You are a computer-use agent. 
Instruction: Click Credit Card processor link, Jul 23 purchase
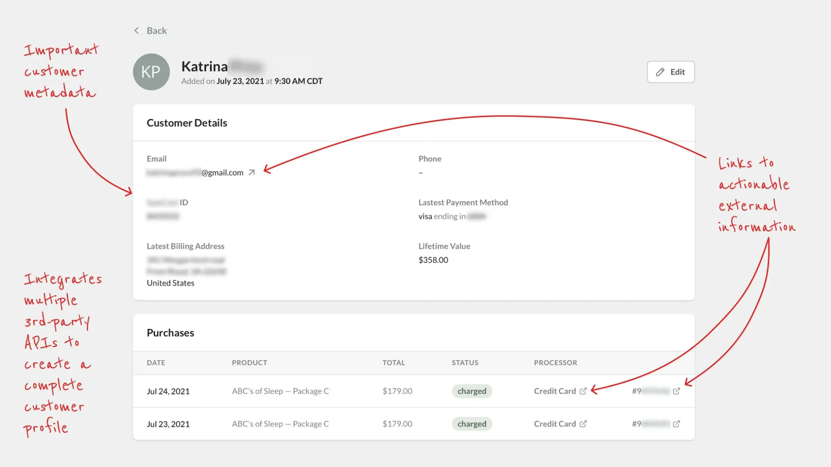555,424
